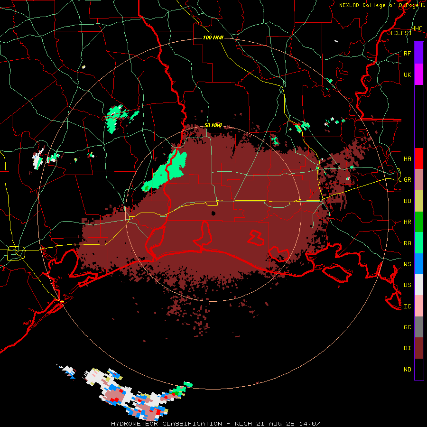This screenshot has height=427, width=427.
Task: Click the GR legend label
Action: pos(407,180)
